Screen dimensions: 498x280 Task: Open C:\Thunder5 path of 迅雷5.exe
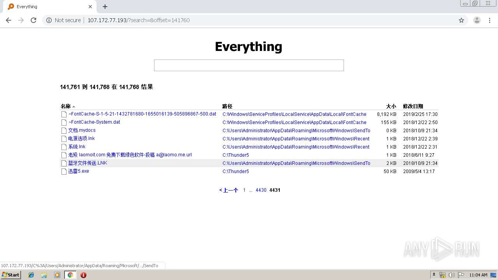click(236, 171)
